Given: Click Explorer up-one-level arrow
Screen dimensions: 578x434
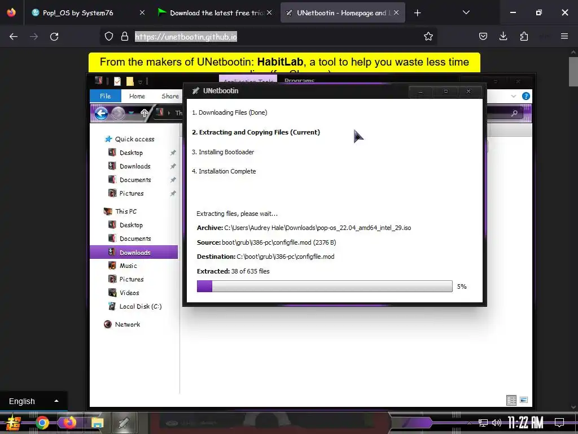Looking at the screenshot, I should (x=144, y=113).
